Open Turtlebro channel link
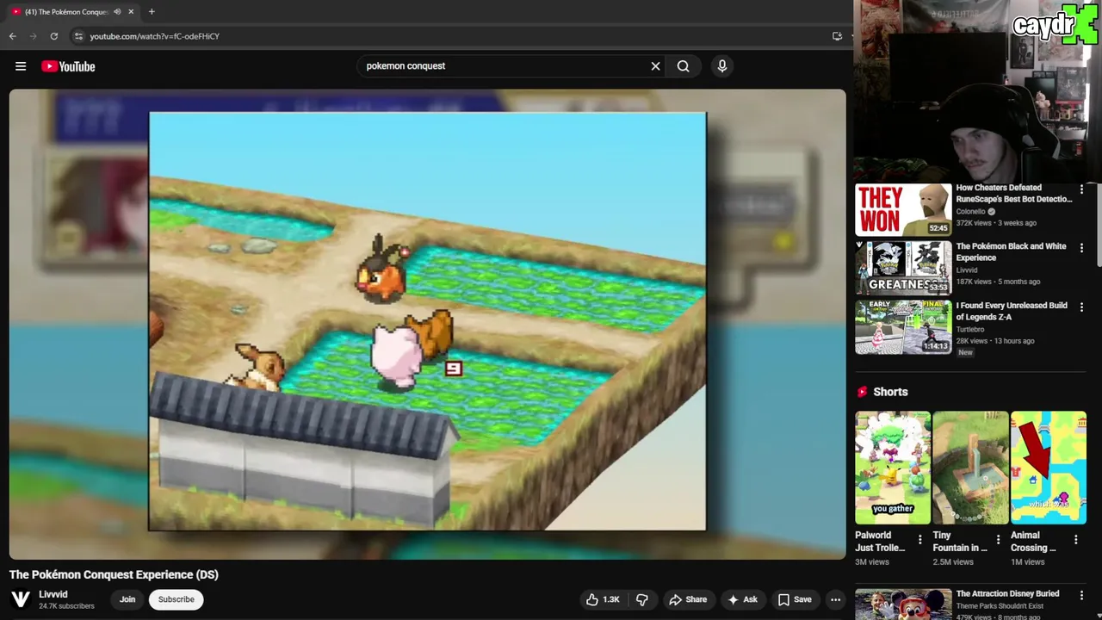Viewport: 1102px width, 620px height. click(x=972, y=329)
